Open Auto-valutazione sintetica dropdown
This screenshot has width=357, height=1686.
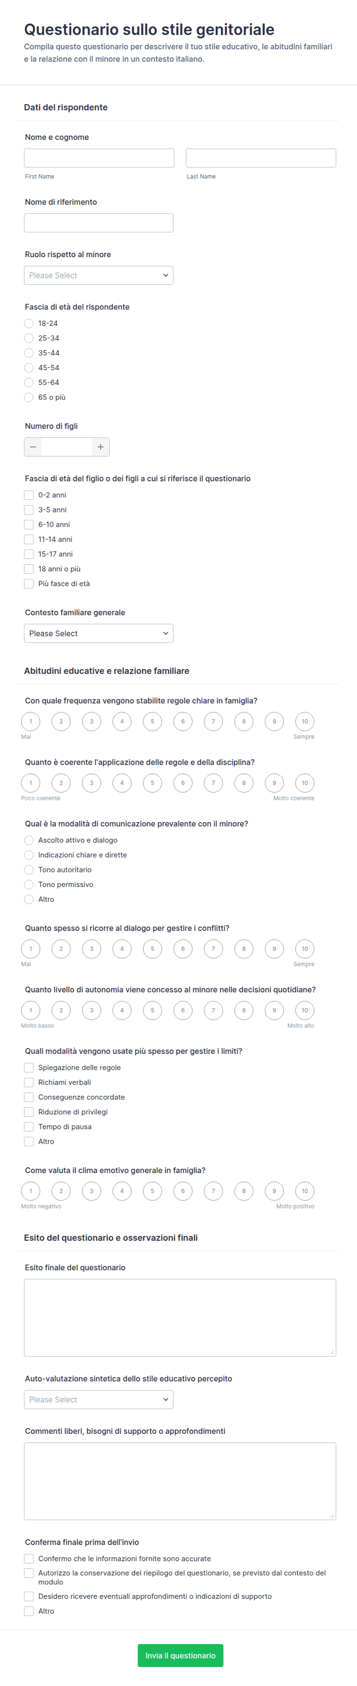tap(99, 1399)
